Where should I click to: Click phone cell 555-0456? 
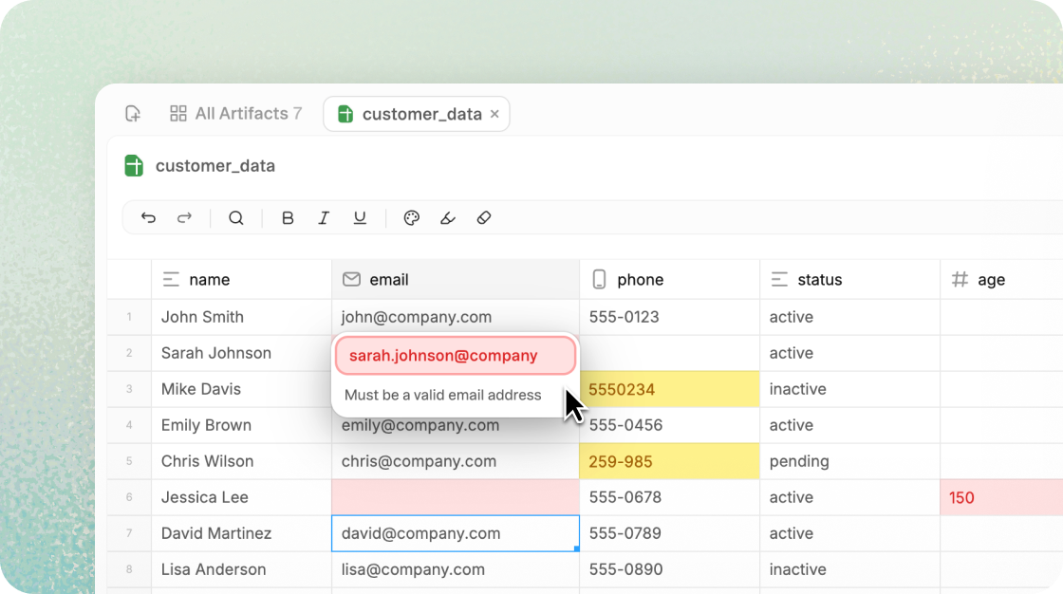670,425
